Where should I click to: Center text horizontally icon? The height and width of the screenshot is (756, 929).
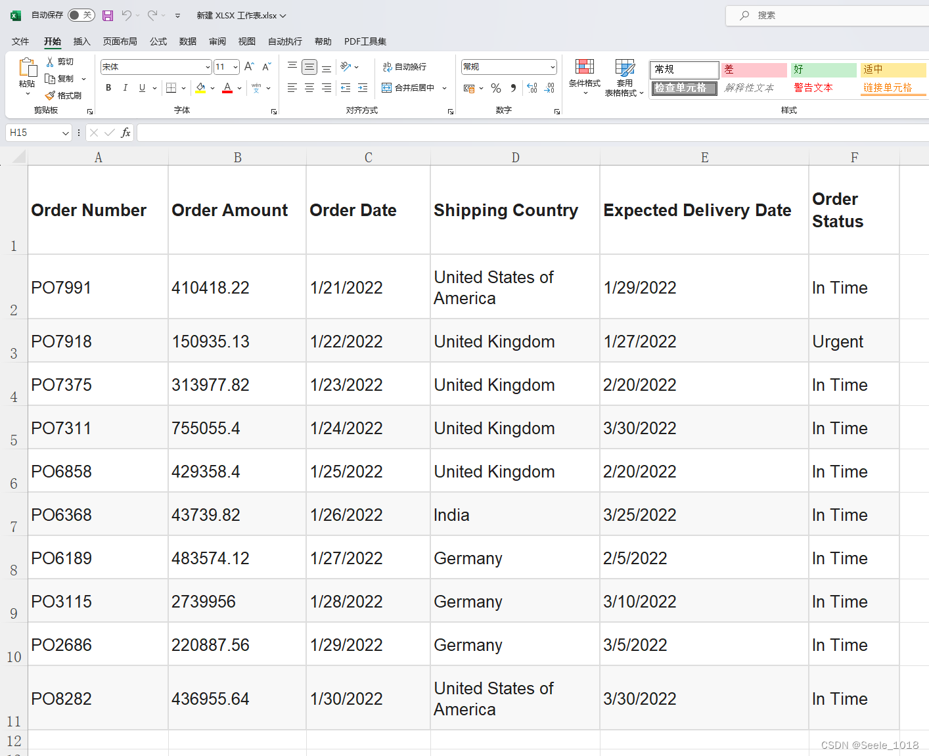(309, 87)
